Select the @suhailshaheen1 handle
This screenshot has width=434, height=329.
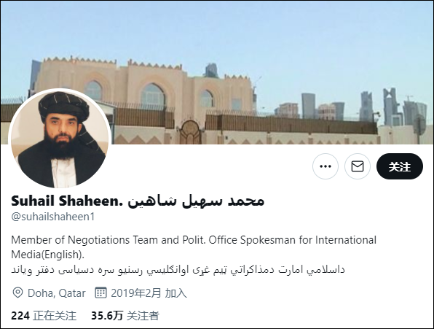53,217
